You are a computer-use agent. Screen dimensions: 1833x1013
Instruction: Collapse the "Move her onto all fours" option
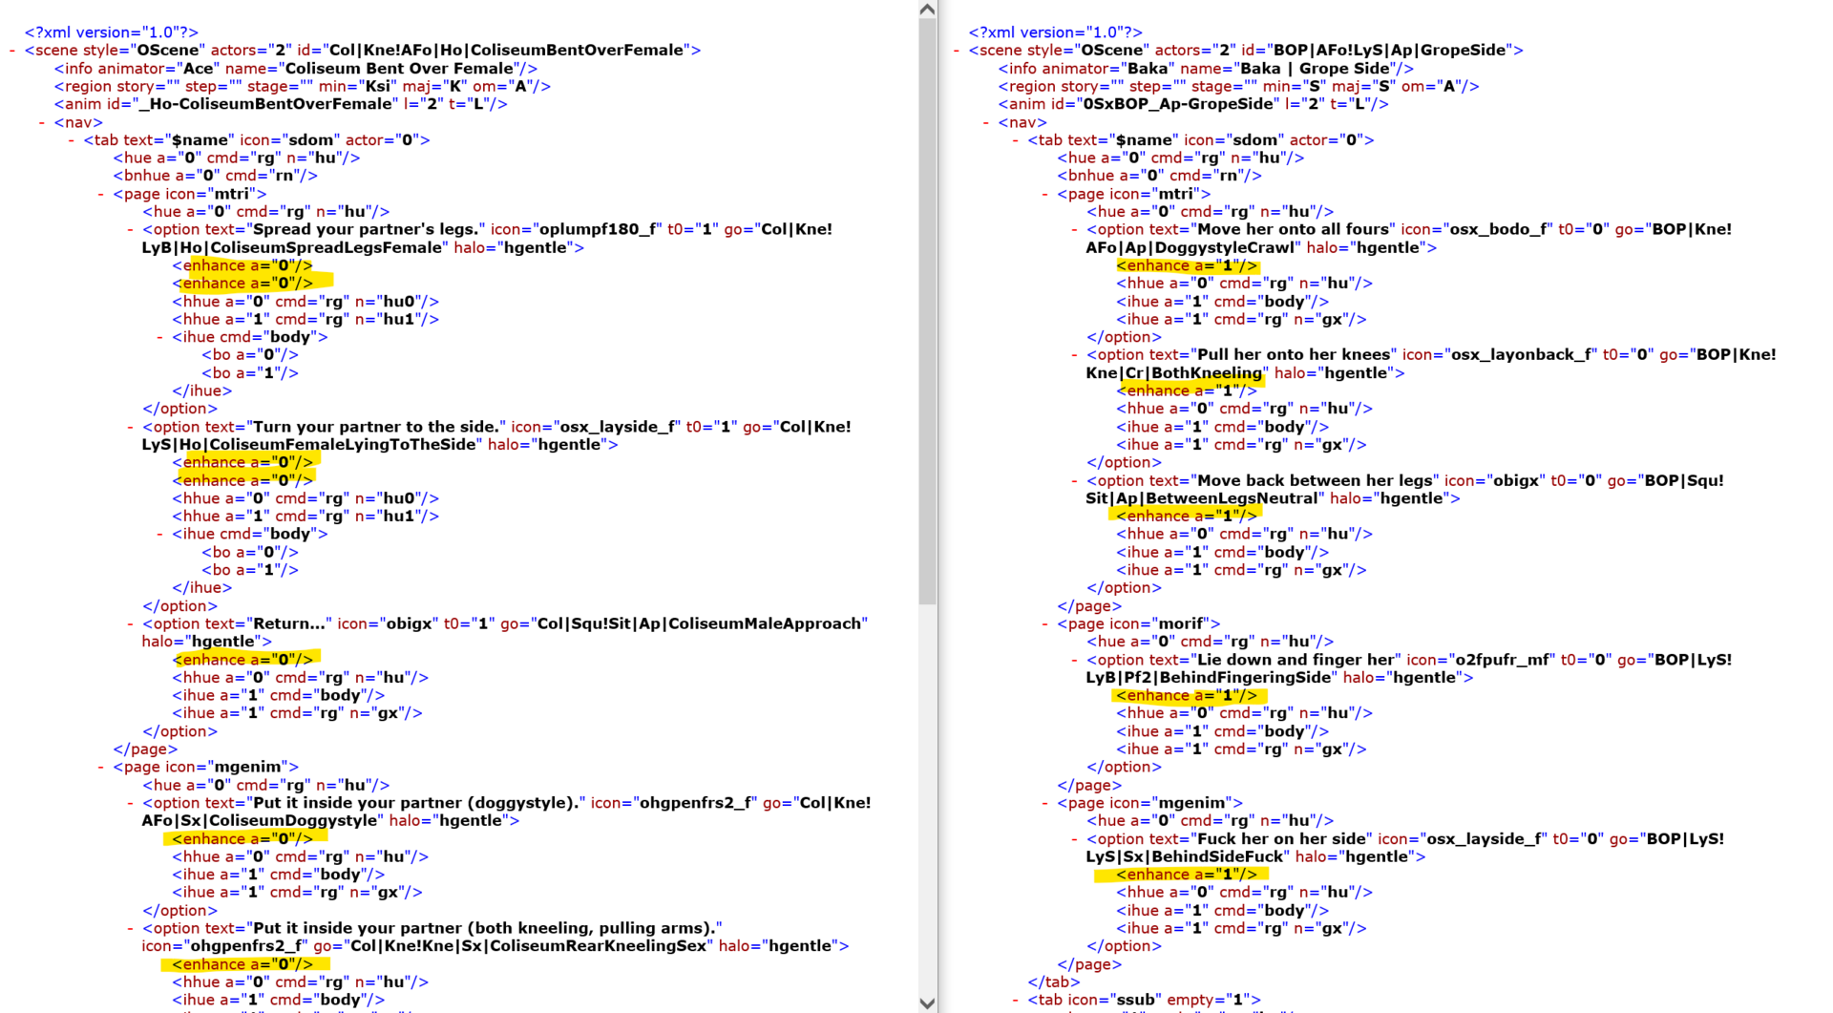pyautogui.click(x=1075, y=229)
